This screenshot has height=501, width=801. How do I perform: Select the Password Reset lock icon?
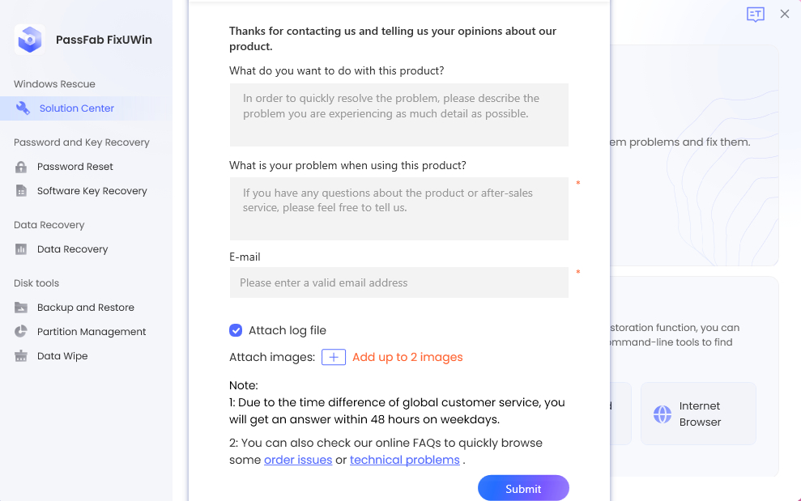(21, 167)
